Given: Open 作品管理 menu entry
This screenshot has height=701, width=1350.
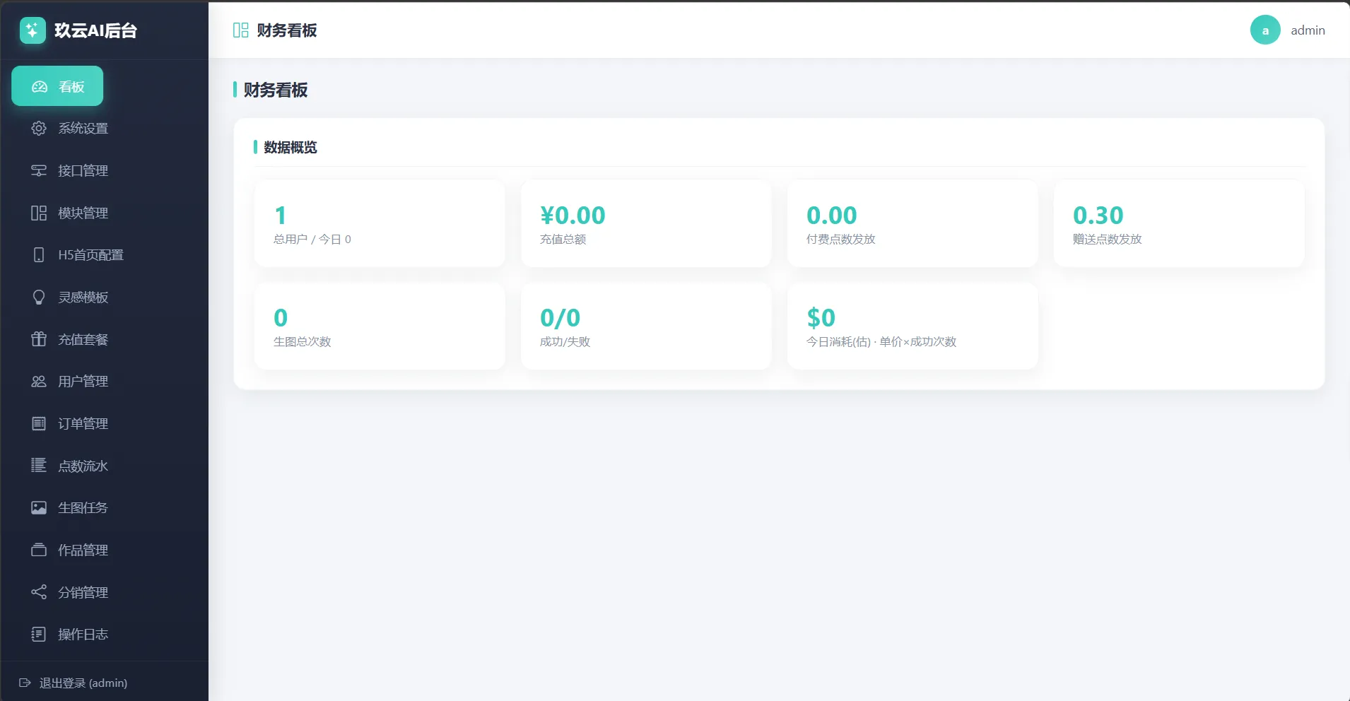Looking at the screenshot, I should (x=83, y=550).
